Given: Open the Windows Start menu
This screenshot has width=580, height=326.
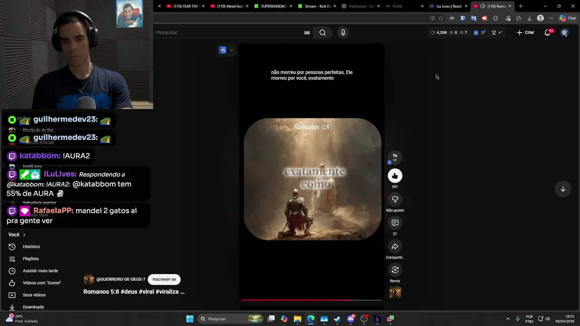Looking at the screenshot, I should [190, 319].
